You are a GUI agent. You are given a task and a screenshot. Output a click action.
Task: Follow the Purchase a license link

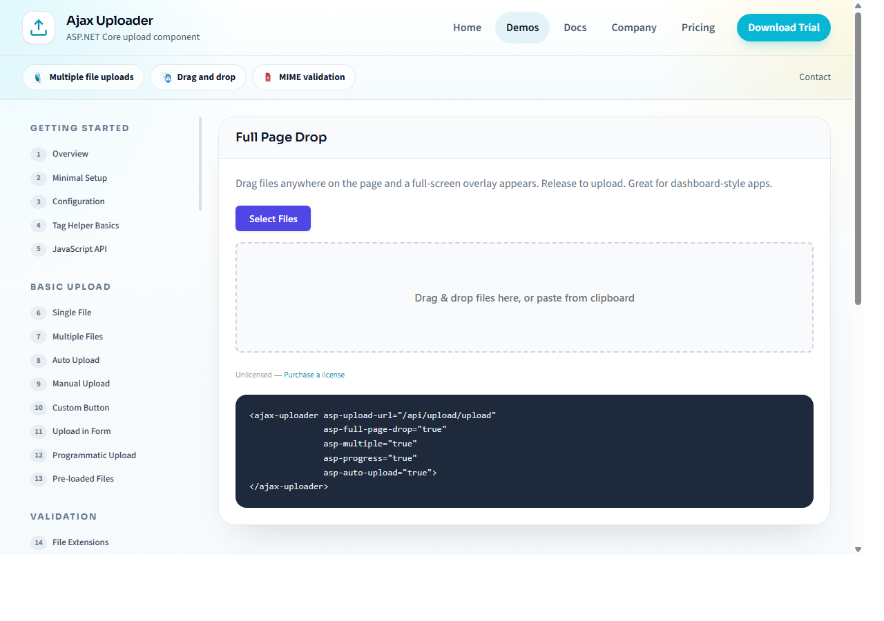click(314, 375)
